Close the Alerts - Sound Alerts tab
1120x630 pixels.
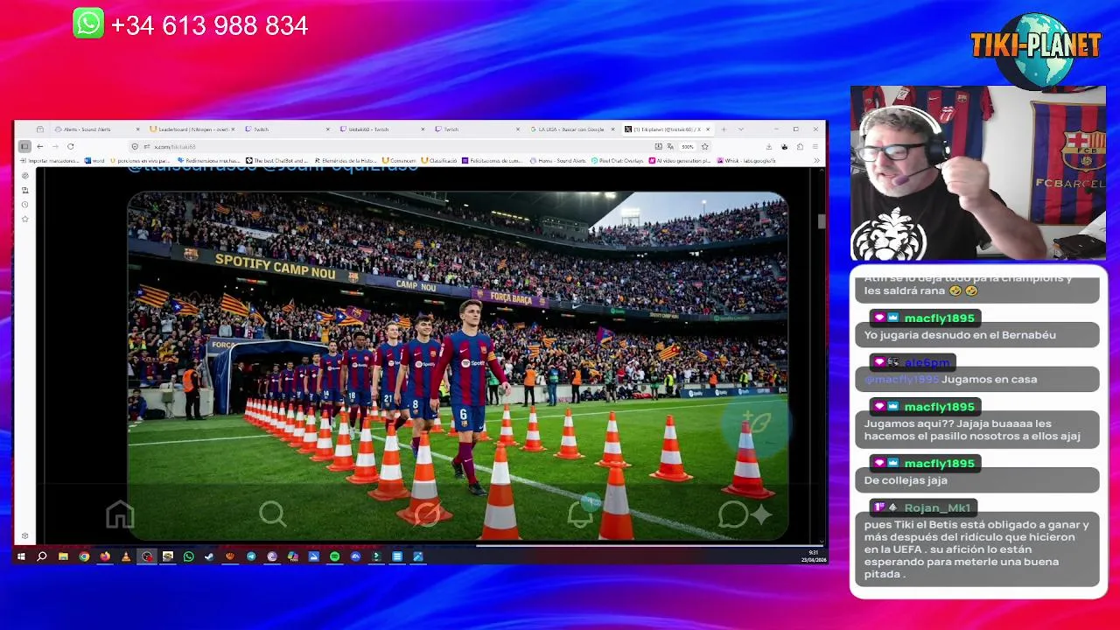(x=137, y=129)
